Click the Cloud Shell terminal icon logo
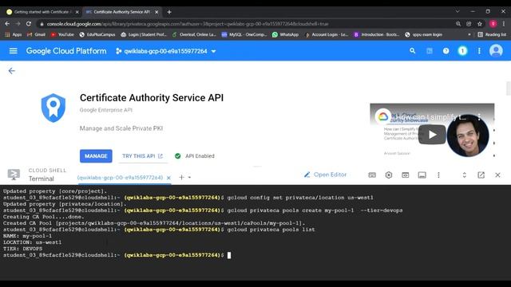The width and height of the screenshot is (511, 287). (x=14, y=175)
